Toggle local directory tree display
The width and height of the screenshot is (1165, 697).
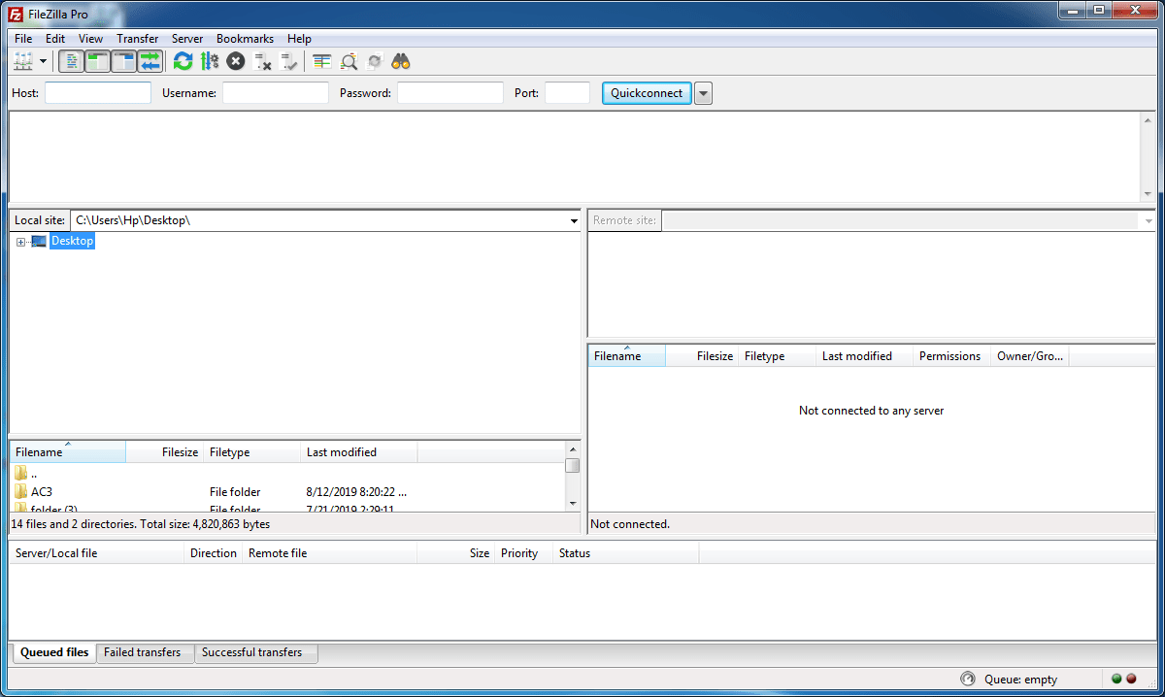[98, 61]
